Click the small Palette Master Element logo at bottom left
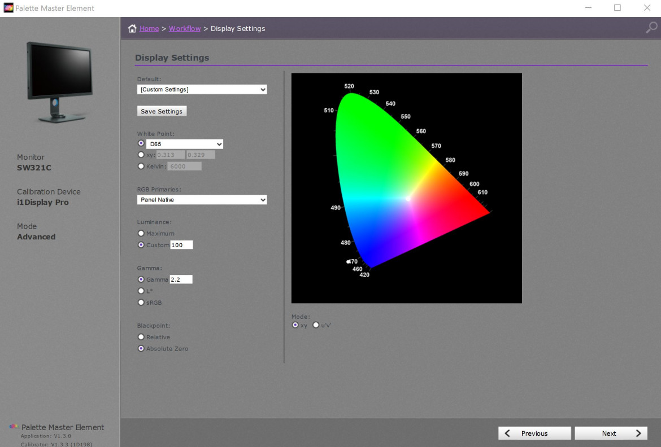The height and width of the screenshot is (447, 661). [14, 427]
